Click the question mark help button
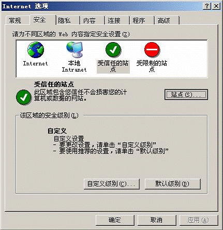 click(207, 6)
